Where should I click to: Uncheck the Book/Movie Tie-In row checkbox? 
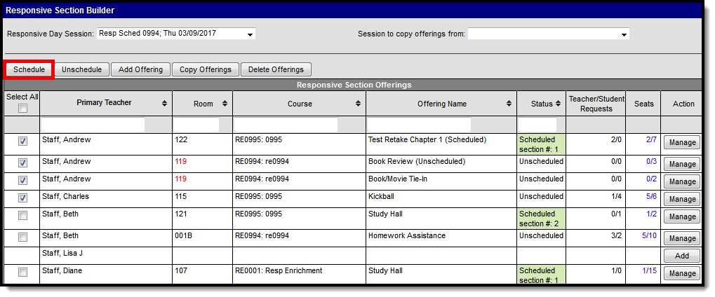point(22,181)
